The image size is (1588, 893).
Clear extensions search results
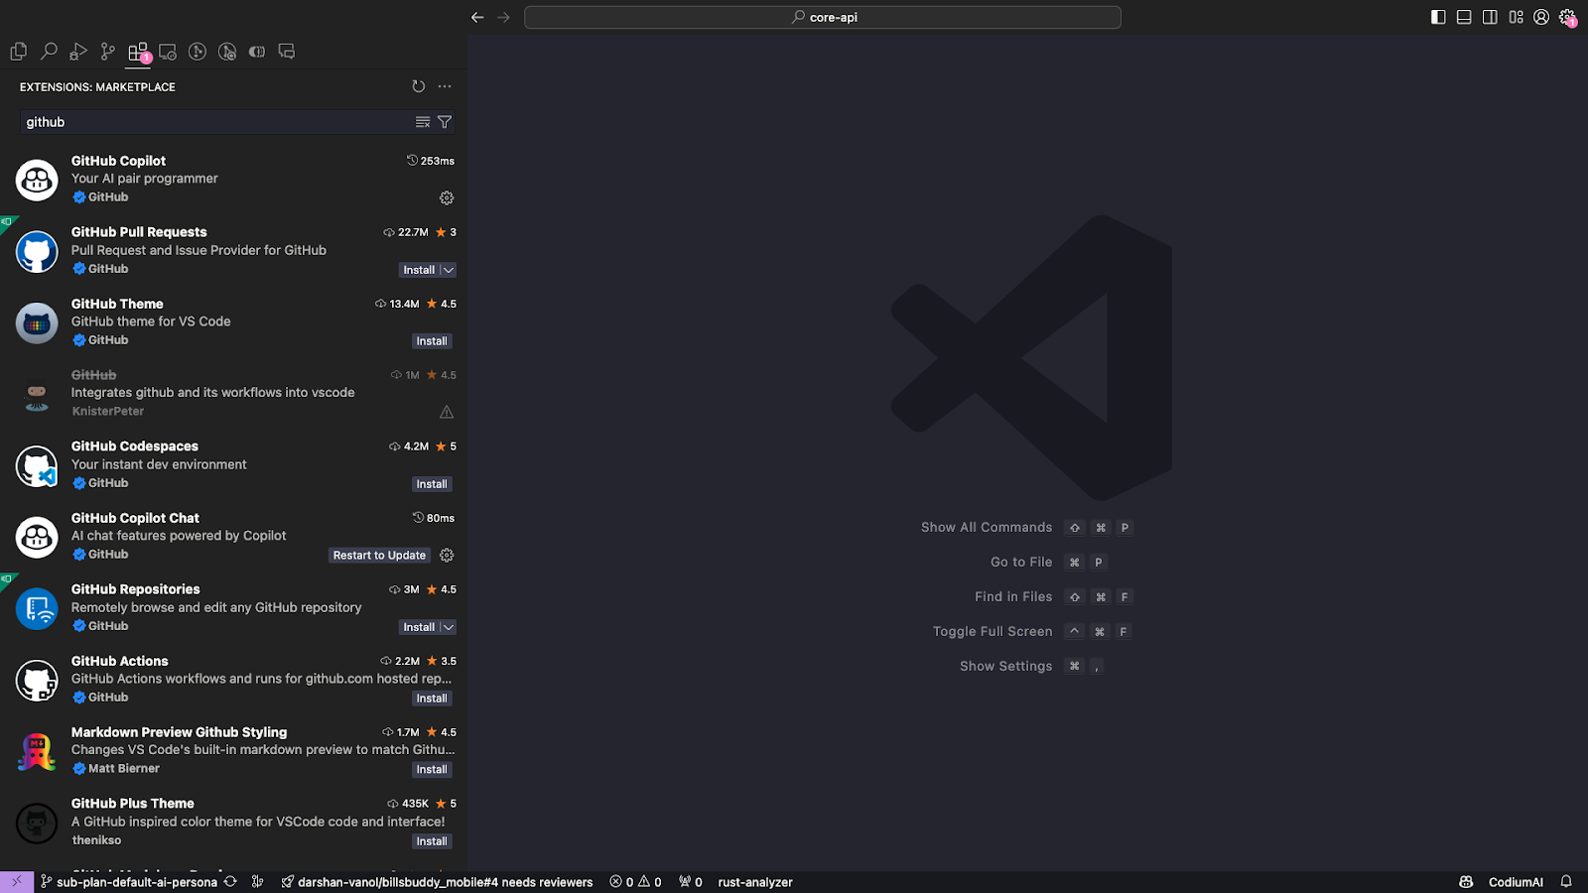423,122
